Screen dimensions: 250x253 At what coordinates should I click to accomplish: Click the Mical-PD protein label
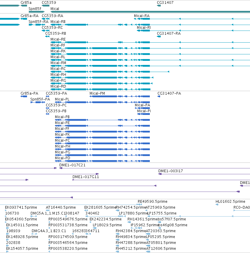coord(62,158)
